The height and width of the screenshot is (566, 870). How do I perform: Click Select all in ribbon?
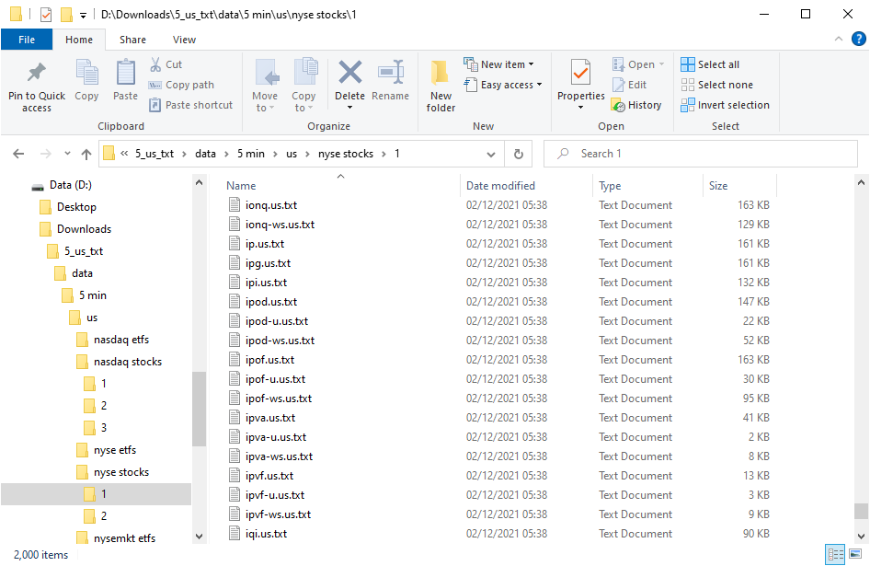pos(710,64)
